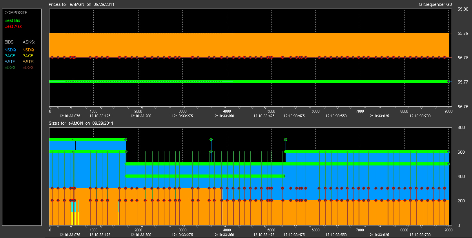Click the COMPOSITE: legend heading
Screen dimensions: 472x238
16,13
